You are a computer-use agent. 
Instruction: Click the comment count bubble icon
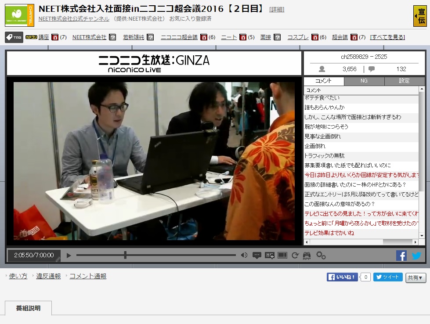point(372,69)
